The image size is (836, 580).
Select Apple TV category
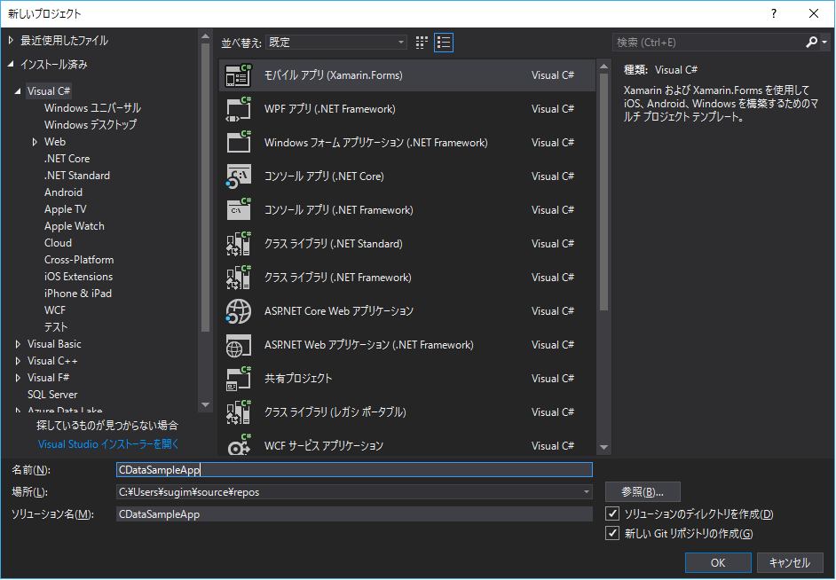(x=65, y=209)
